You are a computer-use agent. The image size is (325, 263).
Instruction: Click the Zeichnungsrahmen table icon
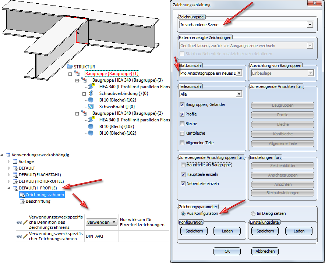(22, 195)
